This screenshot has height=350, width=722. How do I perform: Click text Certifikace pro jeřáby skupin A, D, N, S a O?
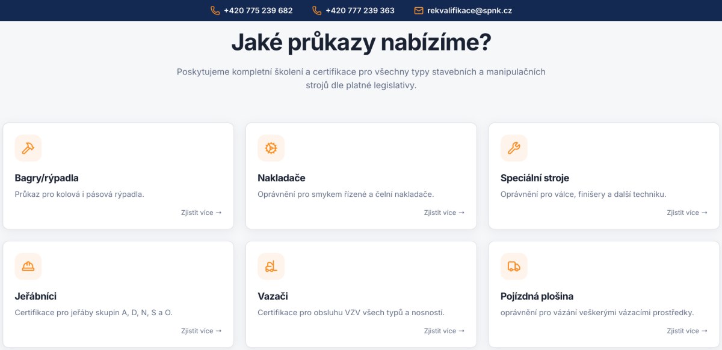coord(94,313)
